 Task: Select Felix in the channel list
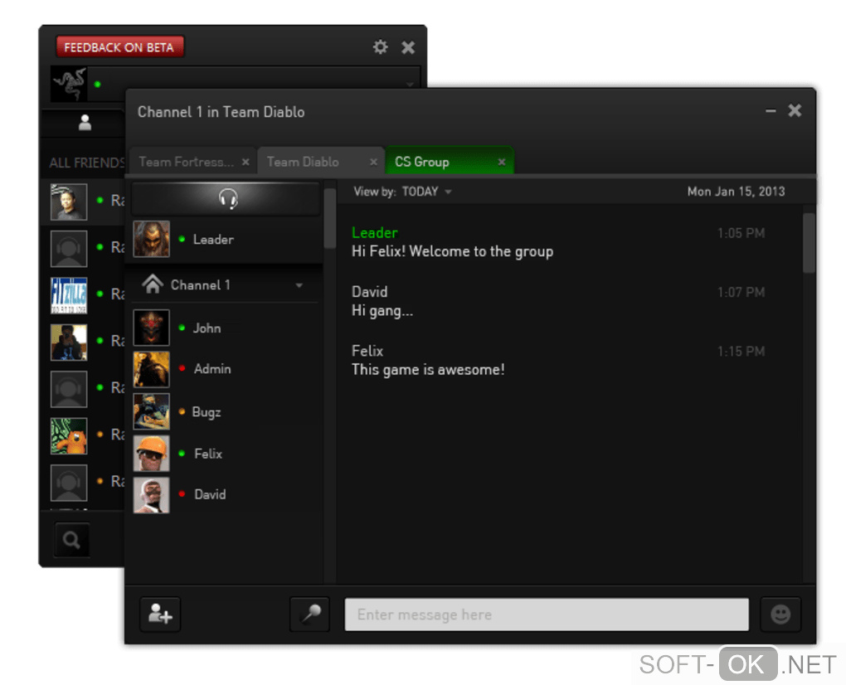coord(225,454)
